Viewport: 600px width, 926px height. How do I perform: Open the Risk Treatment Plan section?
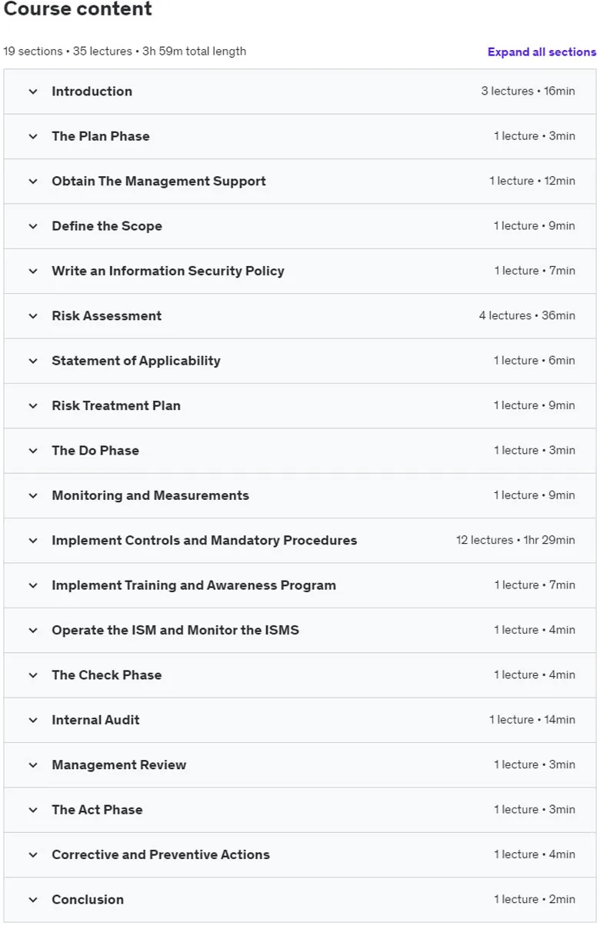(x=300, y=406)
